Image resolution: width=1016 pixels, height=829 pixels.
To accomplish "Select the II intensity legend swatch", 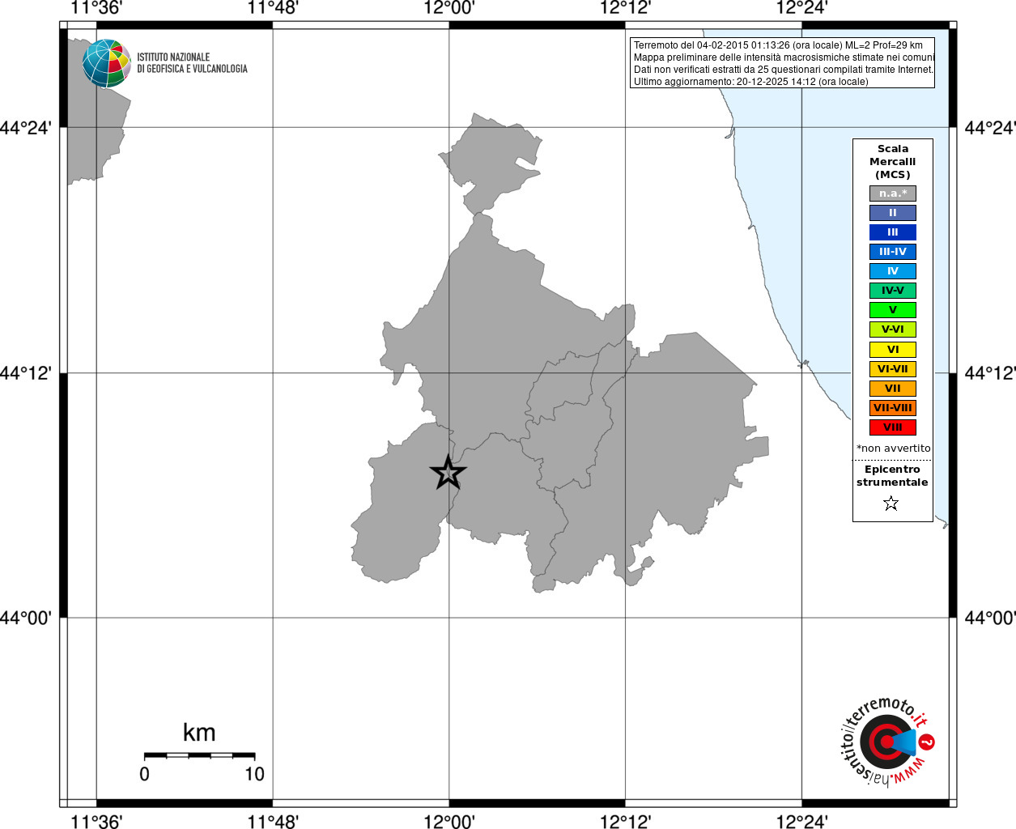I will tap(893, 213).
